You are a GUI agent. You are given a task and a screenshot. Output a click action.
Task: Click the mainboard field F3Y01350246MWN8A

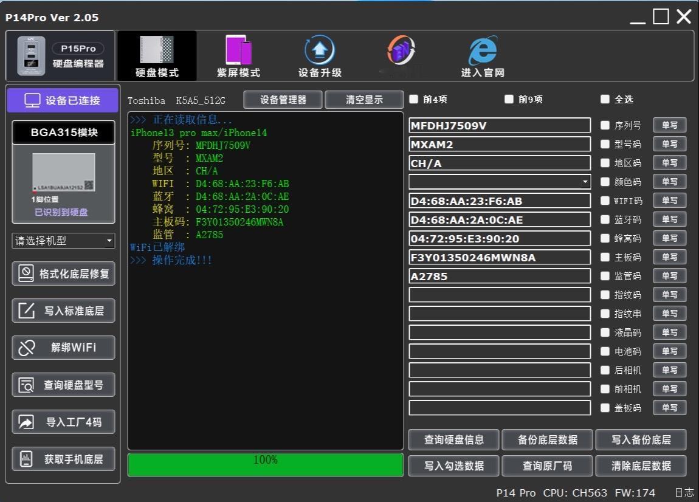tap(500, 257)
